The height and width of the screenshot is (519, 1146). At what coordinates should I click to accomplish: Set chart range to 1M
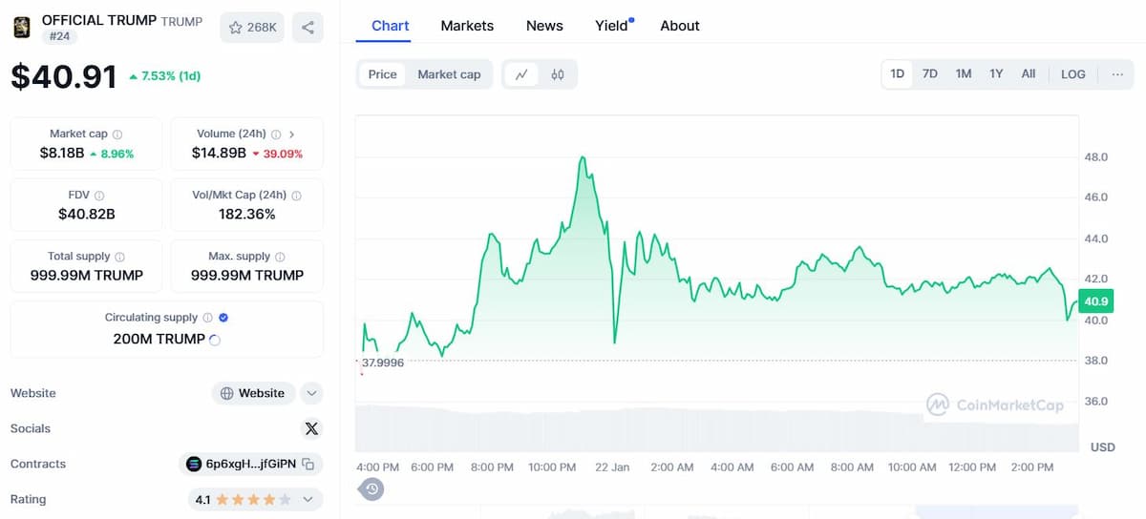(x=964, y=73)
